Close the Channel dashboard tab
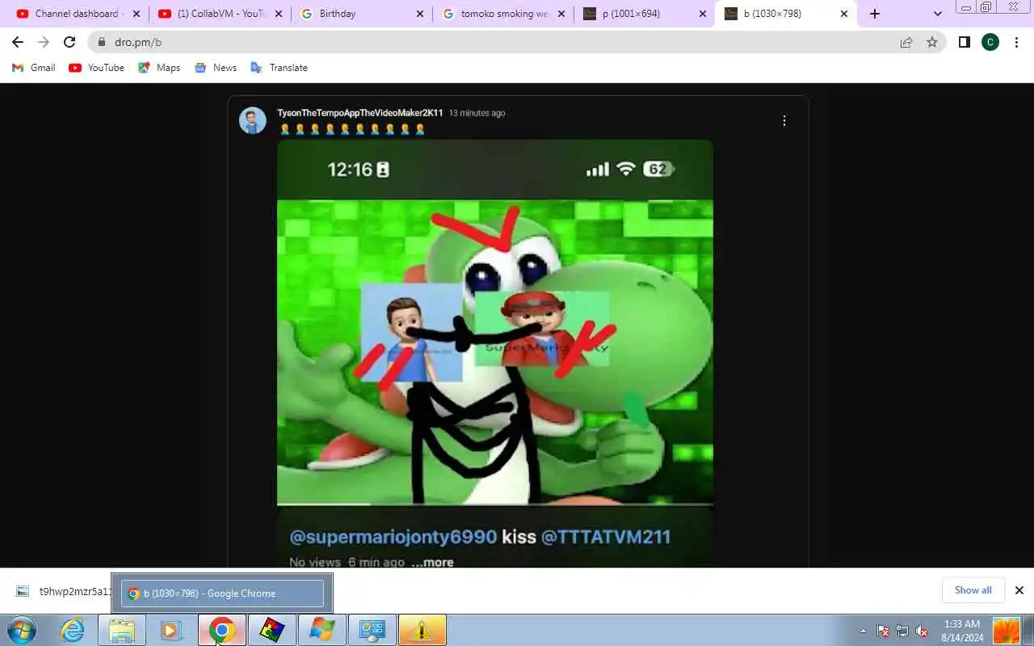Viewport: 1034px width, 646px height. pyautogui.click(x=136, y=14)
